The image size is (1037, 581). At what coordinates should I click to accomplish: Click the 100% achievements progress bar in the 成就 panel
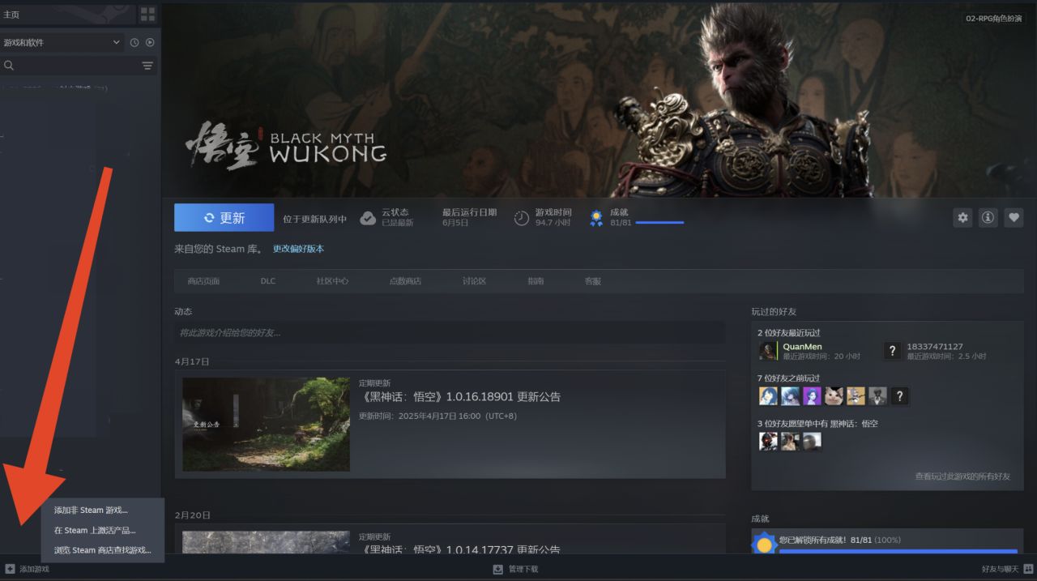pyautogui.click(x=898, y=552)
